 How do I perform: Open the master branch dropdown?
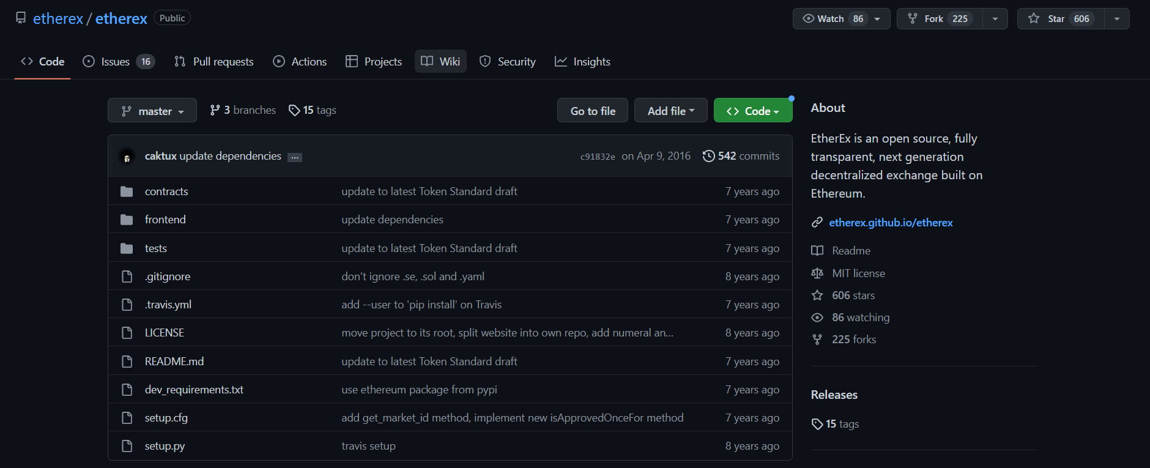pos(152,111)
